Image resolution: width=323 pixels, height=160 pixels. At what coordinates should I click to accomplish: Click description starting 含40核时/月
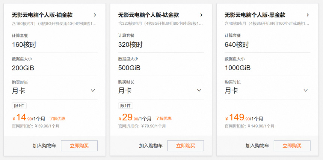coord(267,24)
